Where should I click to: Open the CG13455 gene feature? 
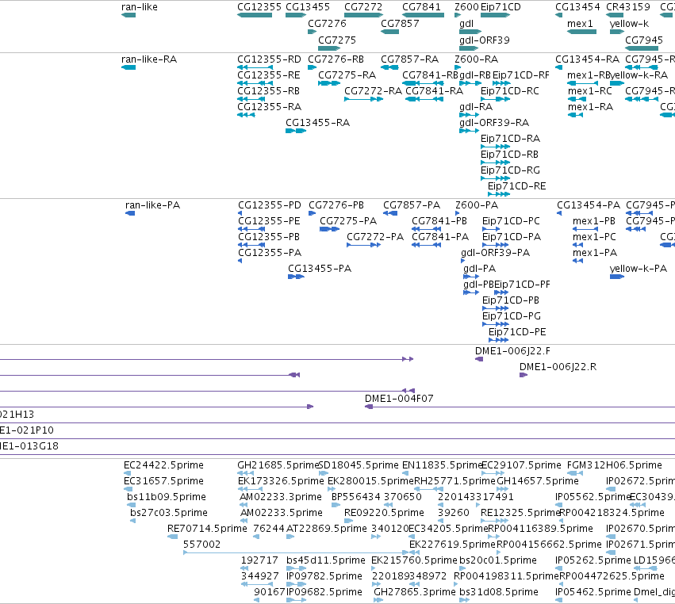coord(296,15)
